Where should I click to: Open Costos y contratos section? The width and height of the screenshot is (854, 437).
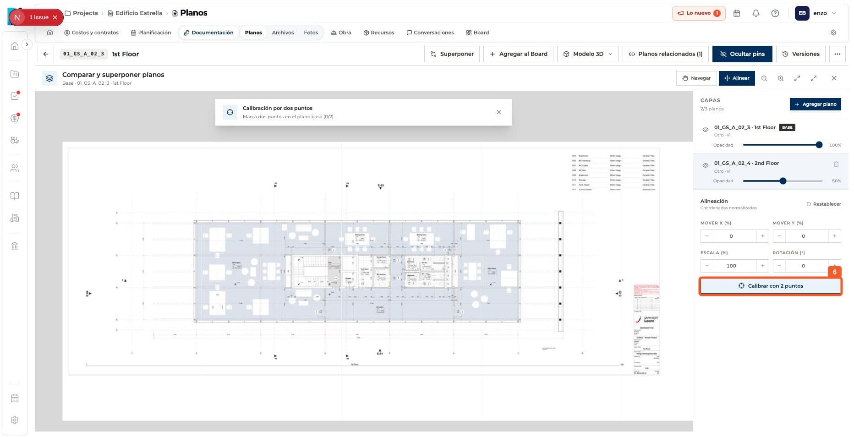(91, 33)
